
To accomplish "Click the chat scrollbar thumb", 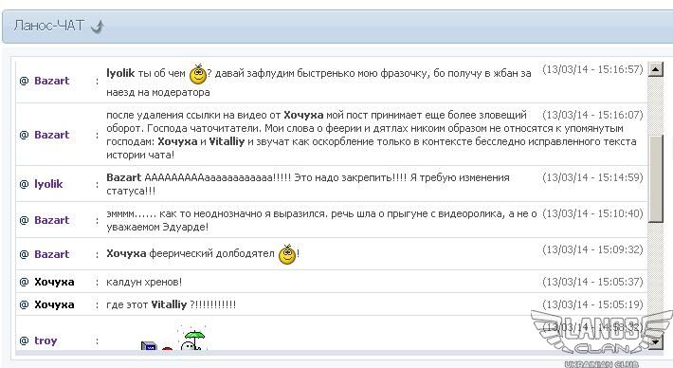I will point(655,178).
